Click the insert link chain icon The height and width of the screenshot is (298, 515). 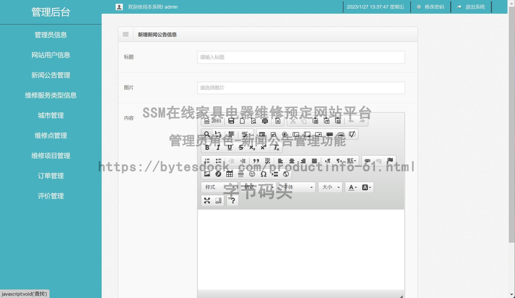tap(367, 161)
